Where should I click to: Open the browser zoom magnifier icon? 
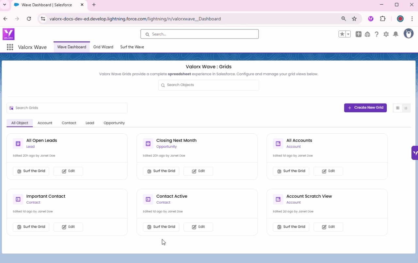[344, 19]
